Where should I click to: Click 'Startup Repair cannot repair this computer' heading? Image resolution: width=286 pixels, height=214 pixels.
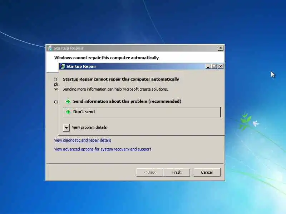click(121, 79)
